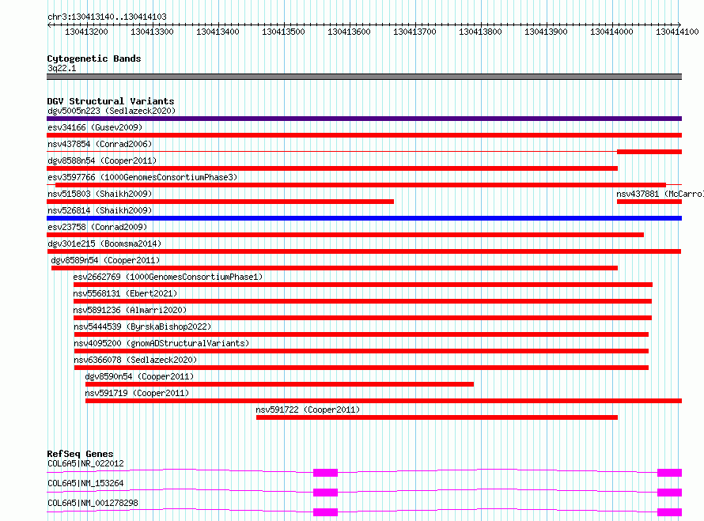Screen dimensions: 704x521
Task: Click the red bar under nsv515803
Action: (x=220, y=202)
